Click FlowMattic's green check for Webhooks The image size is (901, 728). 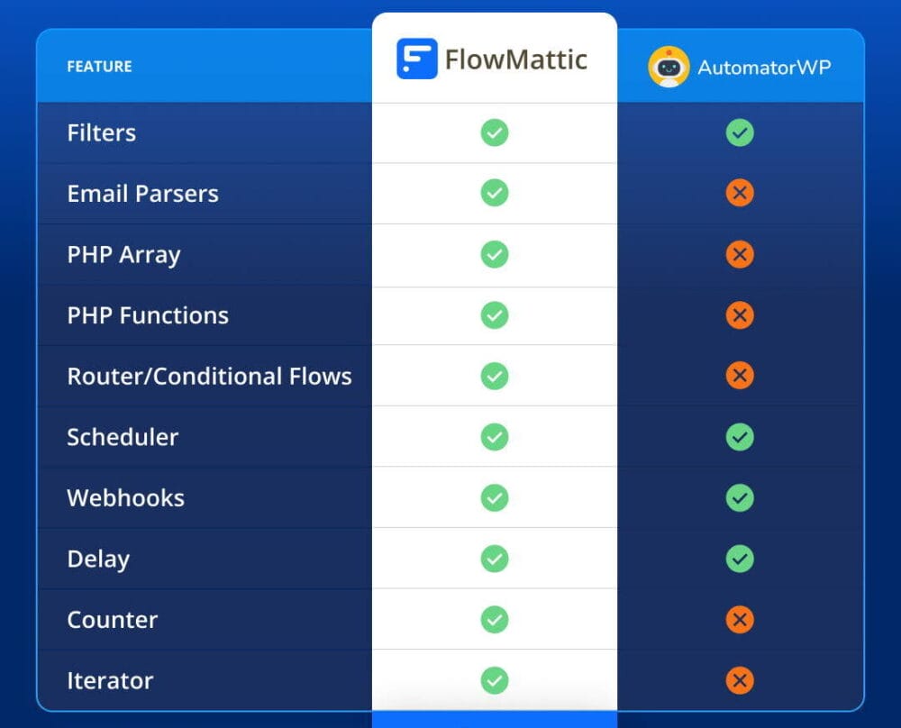[494, 497]
